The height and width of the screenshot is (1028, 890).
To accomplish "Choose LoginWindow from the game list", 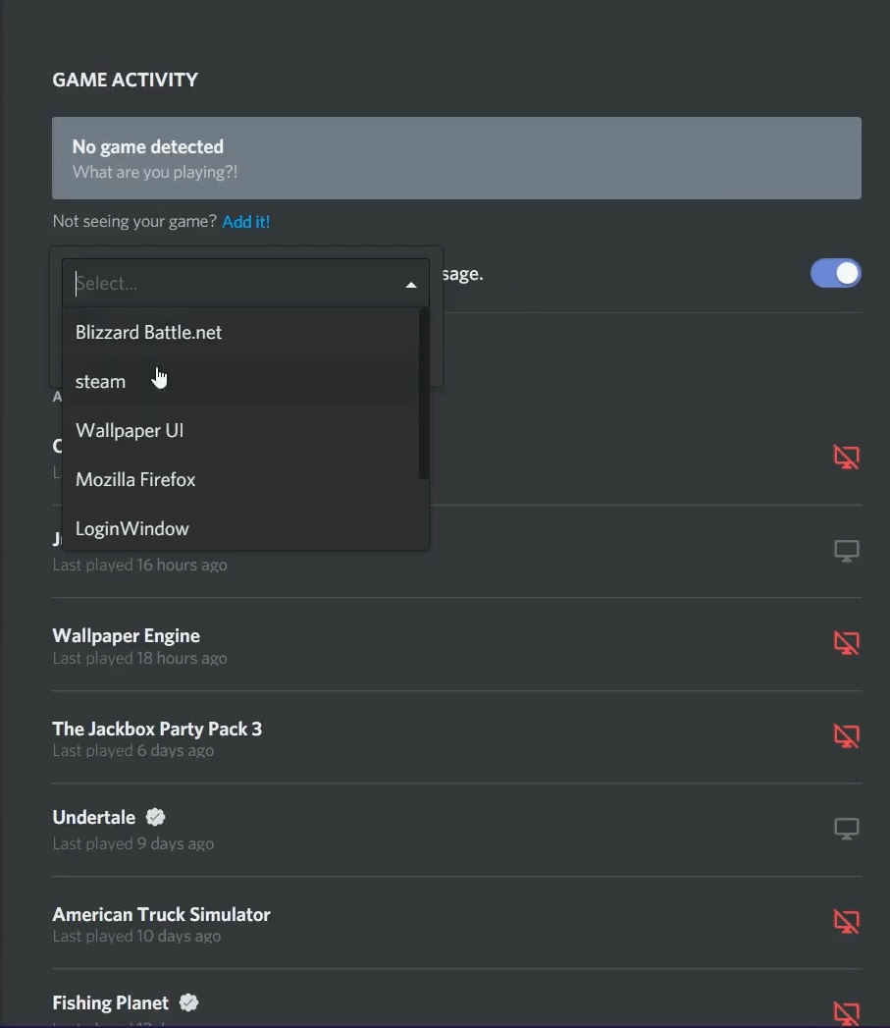I will [x=131, y=528].
